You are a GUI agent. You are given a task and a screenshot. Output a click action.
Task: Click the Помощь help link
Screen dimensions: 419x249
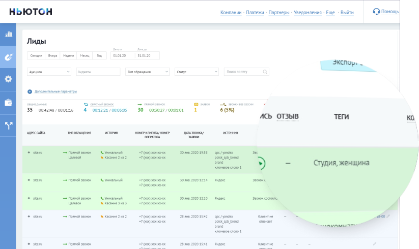(390, 12)
